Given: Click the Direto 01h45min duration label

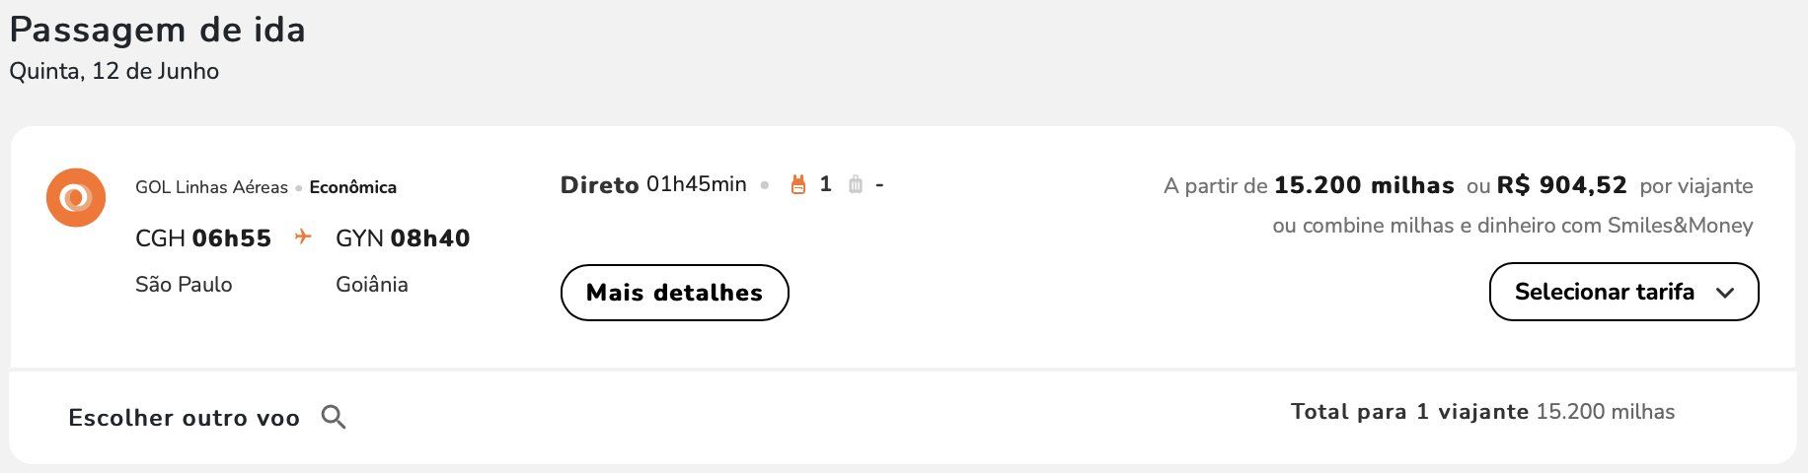Looking at the screenshot, I should pos(653,184).
